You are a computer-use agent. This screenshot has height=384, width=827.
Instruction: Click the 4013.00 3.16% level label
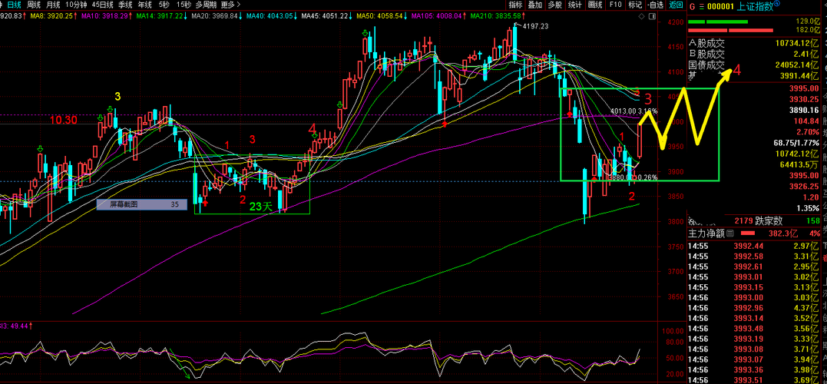pos(634,111)
